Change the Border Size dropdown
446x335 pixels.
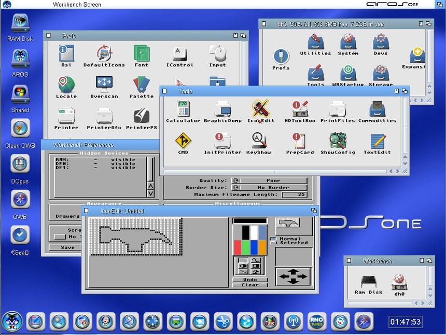pos(269,187)
